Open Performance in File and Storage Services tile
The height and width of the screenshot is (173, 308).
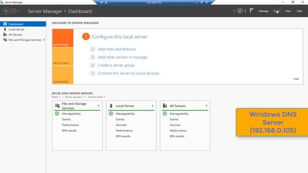70,125
